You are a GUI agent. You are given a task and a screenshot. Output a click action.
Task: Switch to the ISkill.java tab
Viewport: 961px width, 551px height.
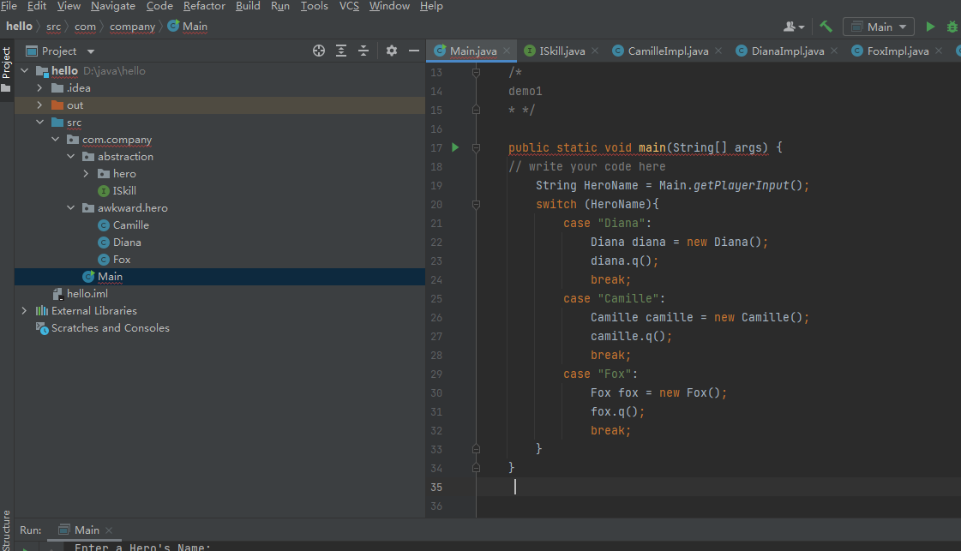562,51
